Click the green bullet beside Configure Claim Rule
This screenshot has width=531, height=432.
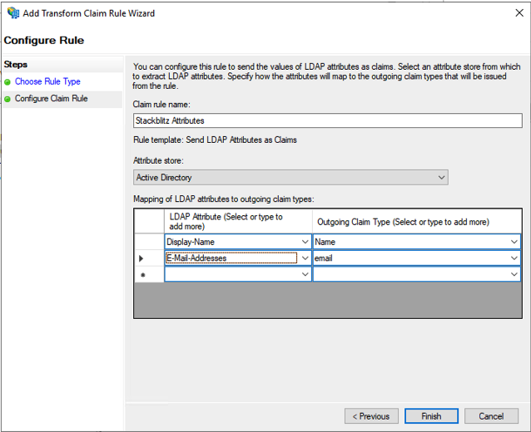tap(7, 99)
